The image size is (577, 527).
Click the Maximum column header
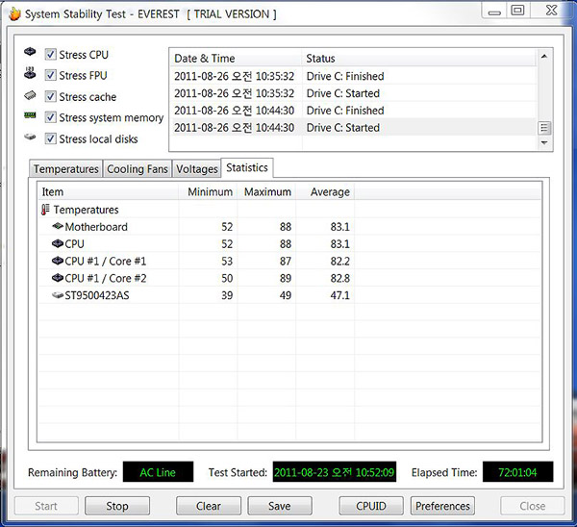pyautogui.click(x=267, y=191)
